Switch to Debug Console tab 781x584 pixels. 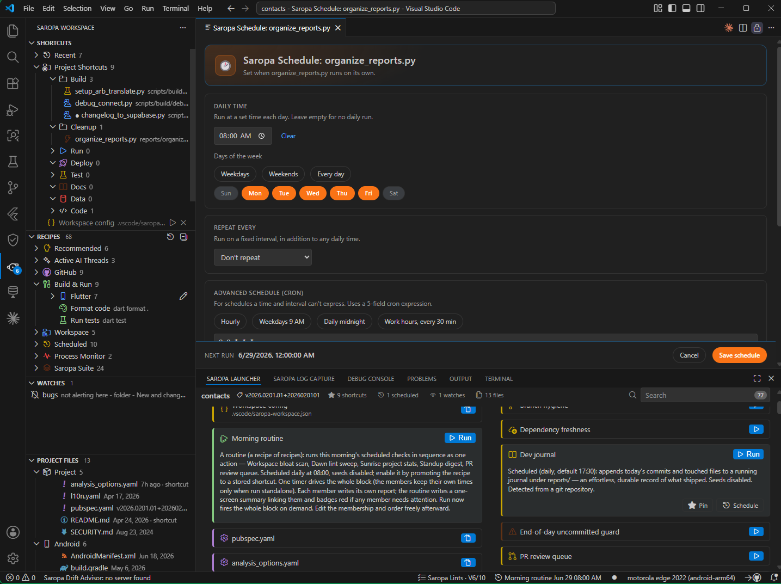point(371,379)
